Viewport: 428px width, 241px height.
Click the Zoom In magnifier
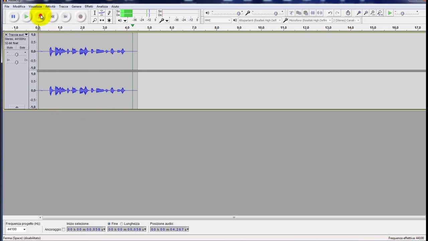coord(359,13)
